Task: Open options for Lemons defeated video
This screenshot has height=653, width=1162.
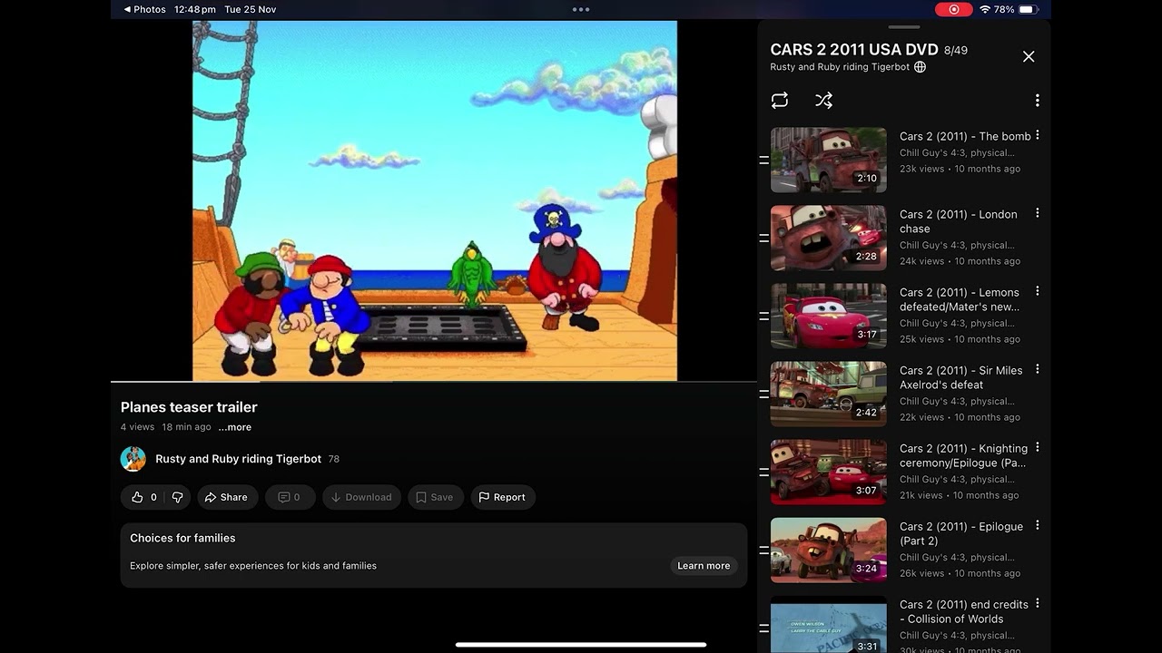Action: coord(1037,291)
